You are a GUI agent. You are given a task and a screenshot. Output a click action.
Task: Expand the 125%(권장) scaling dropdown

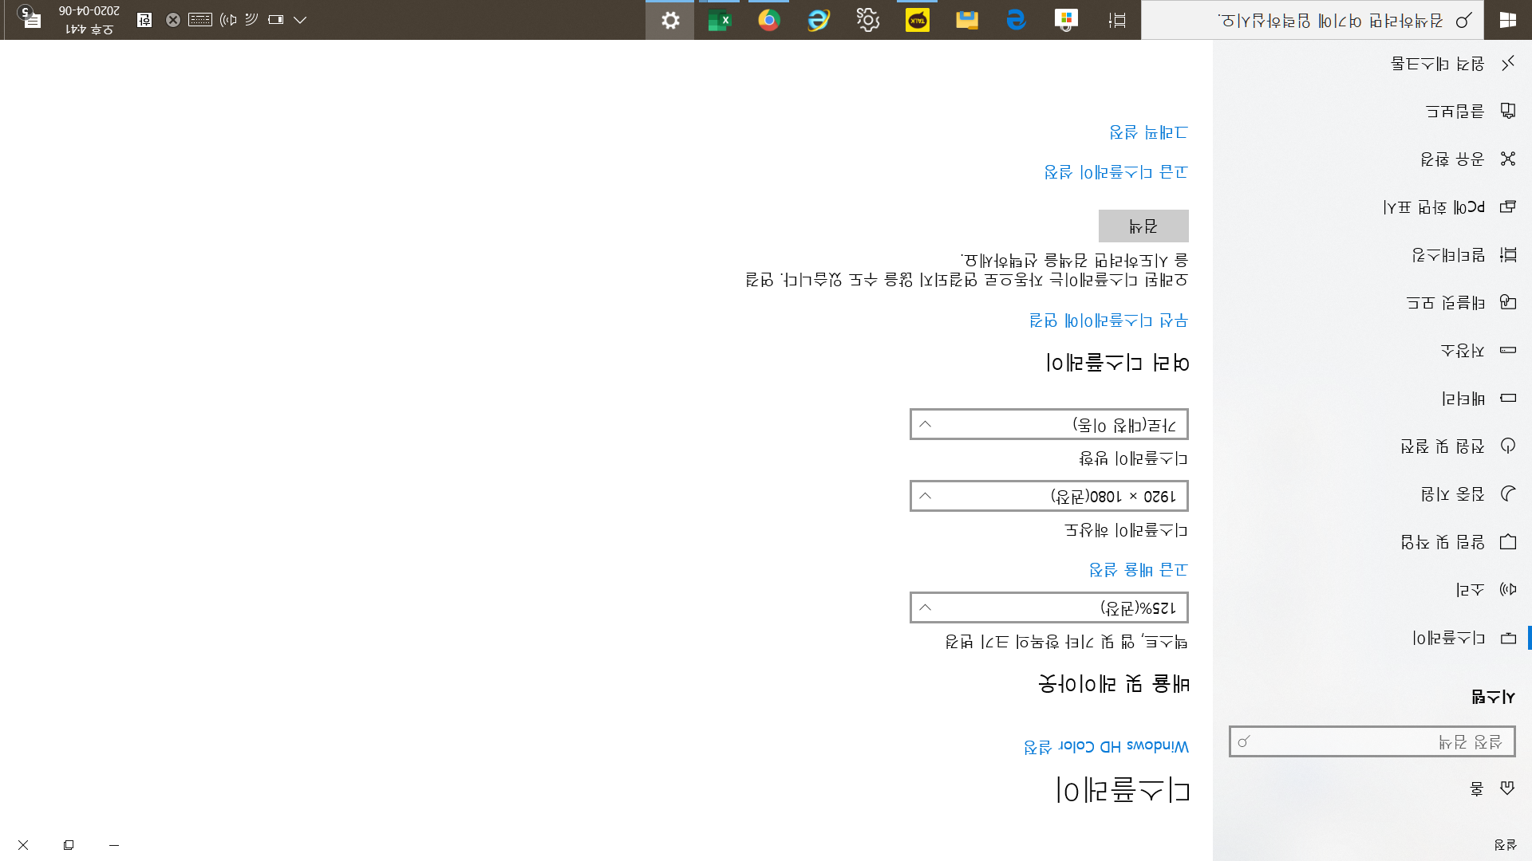tap(1048, 607)
